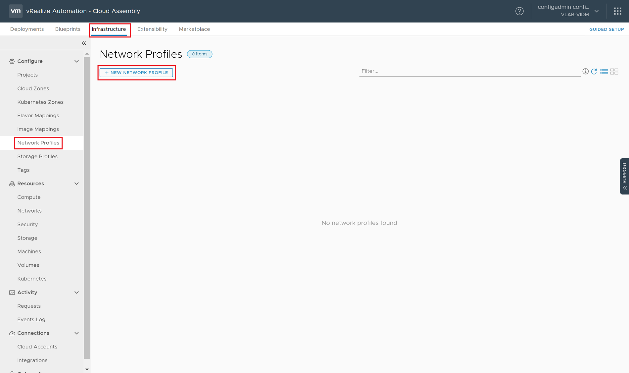This screenshot has width=629, height=373.
Task: Click the VMware apps grid icon
Action: [617, 11]
